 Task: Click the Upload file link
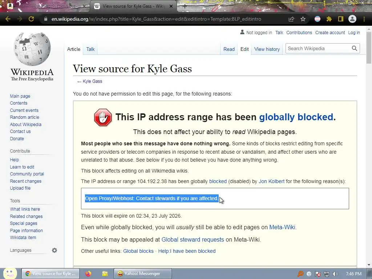(x=20, y=188)
